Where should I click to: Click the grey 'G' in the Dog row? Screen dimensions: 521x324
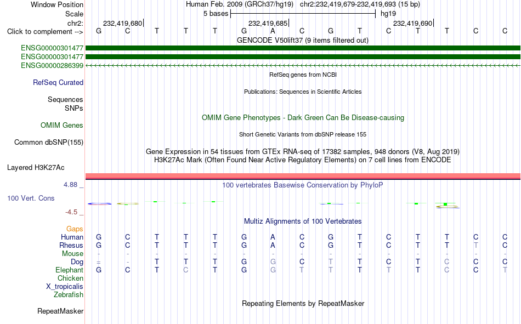(x=273, y=262)
